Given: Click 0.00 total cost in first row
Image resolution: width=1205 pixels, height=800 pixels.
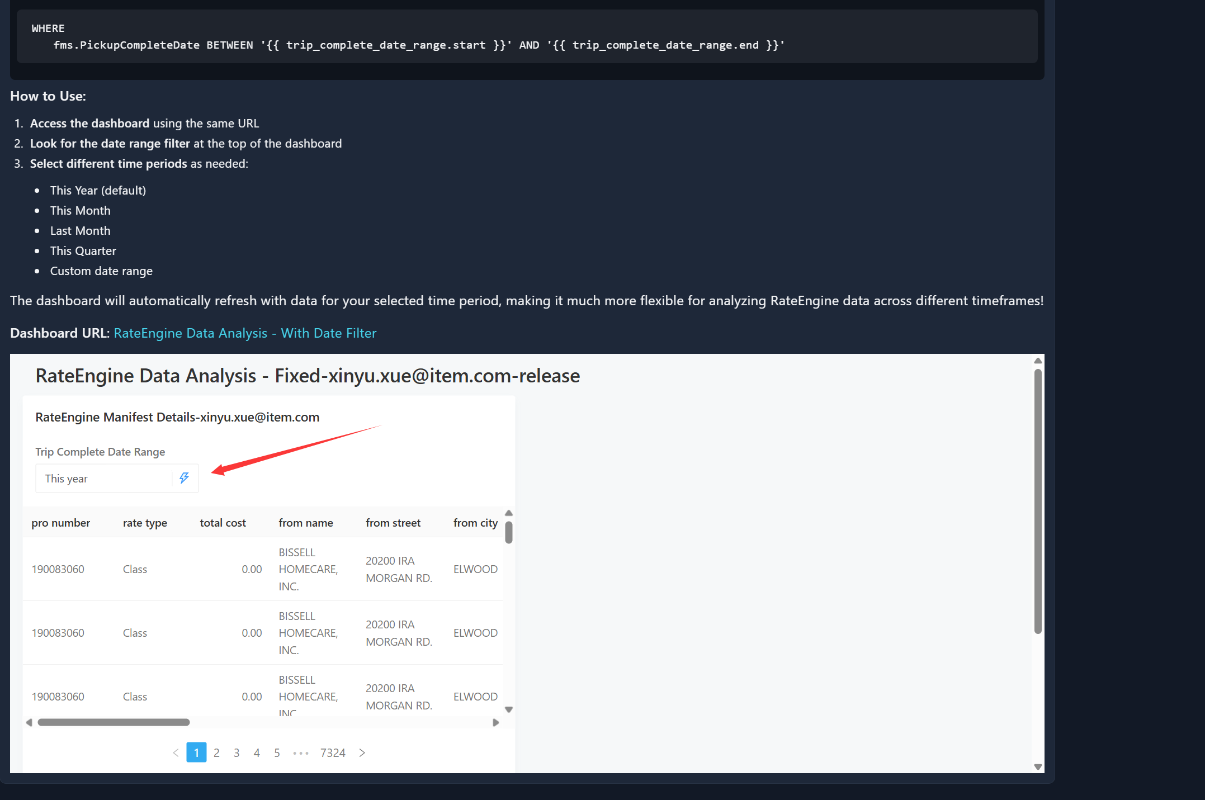Looking at the screenshot, I should coord(252,569).
